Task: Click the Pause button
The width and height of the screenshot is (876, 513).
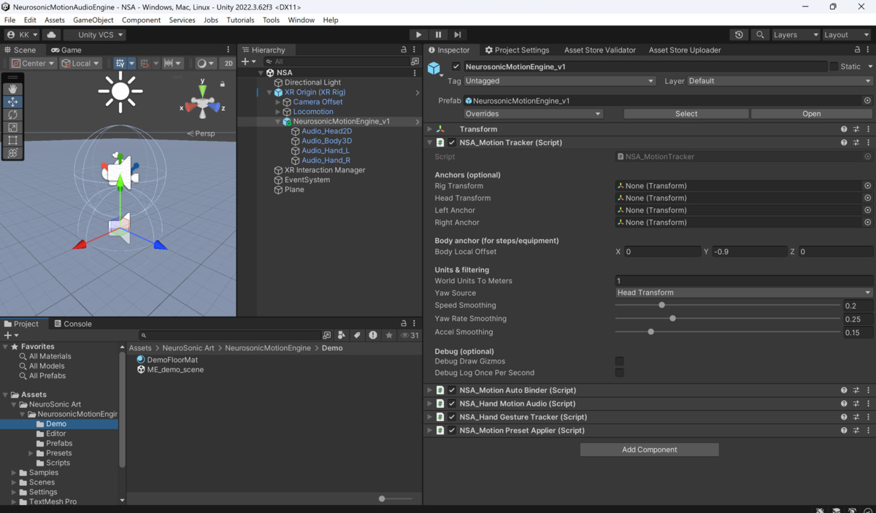Action: pyautogui.click(x=438, y=34)
